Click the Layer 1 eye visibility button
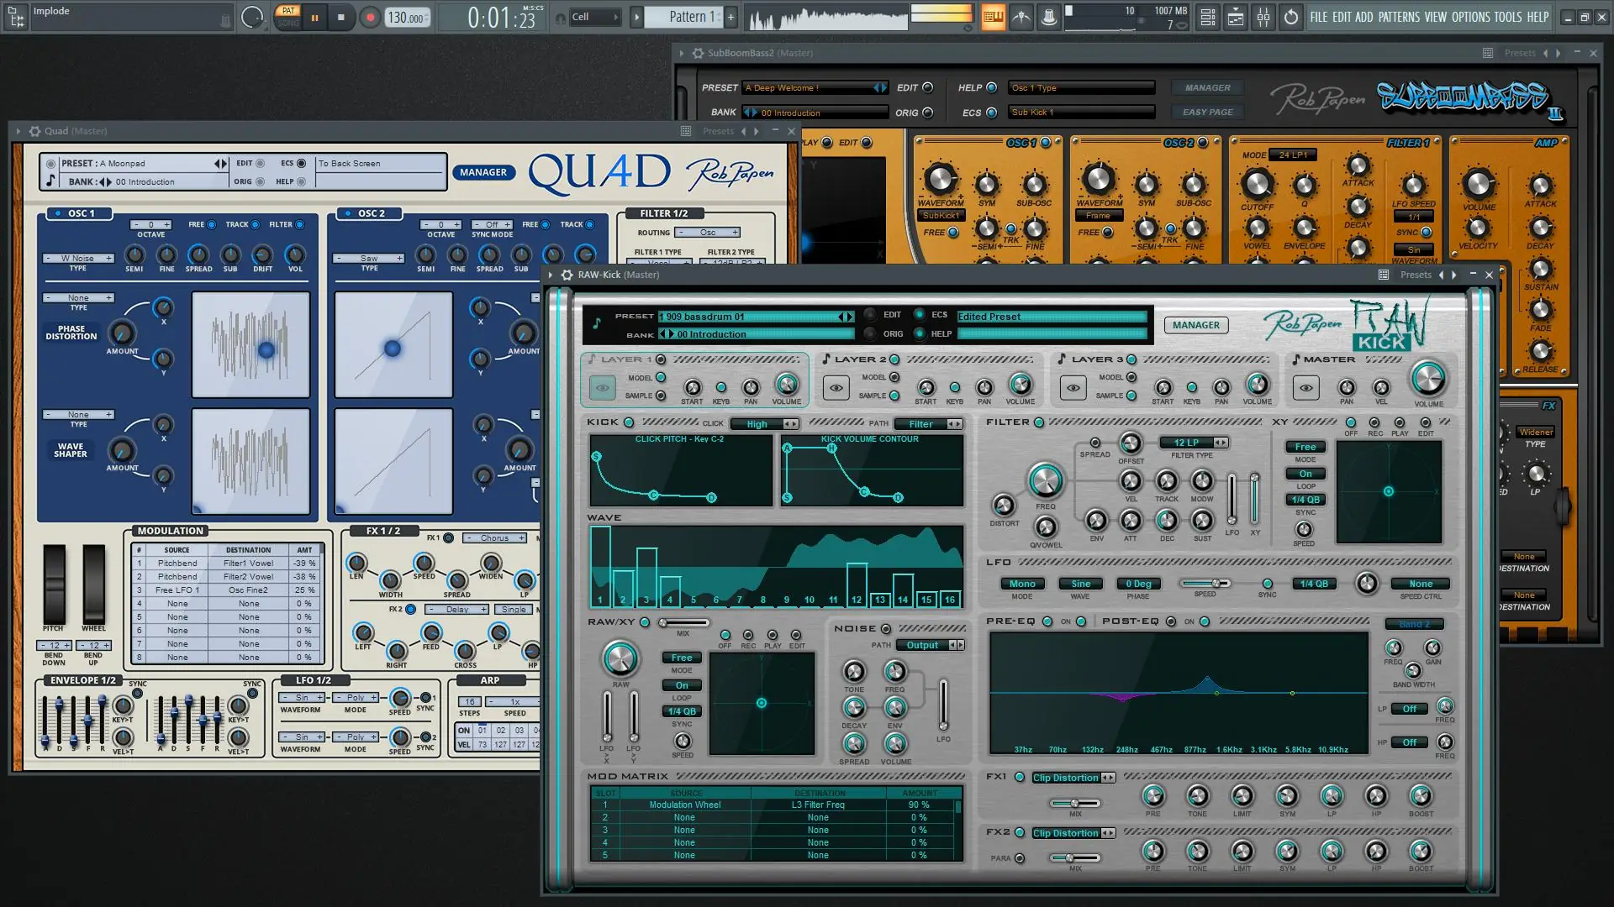 pos(602,388)
